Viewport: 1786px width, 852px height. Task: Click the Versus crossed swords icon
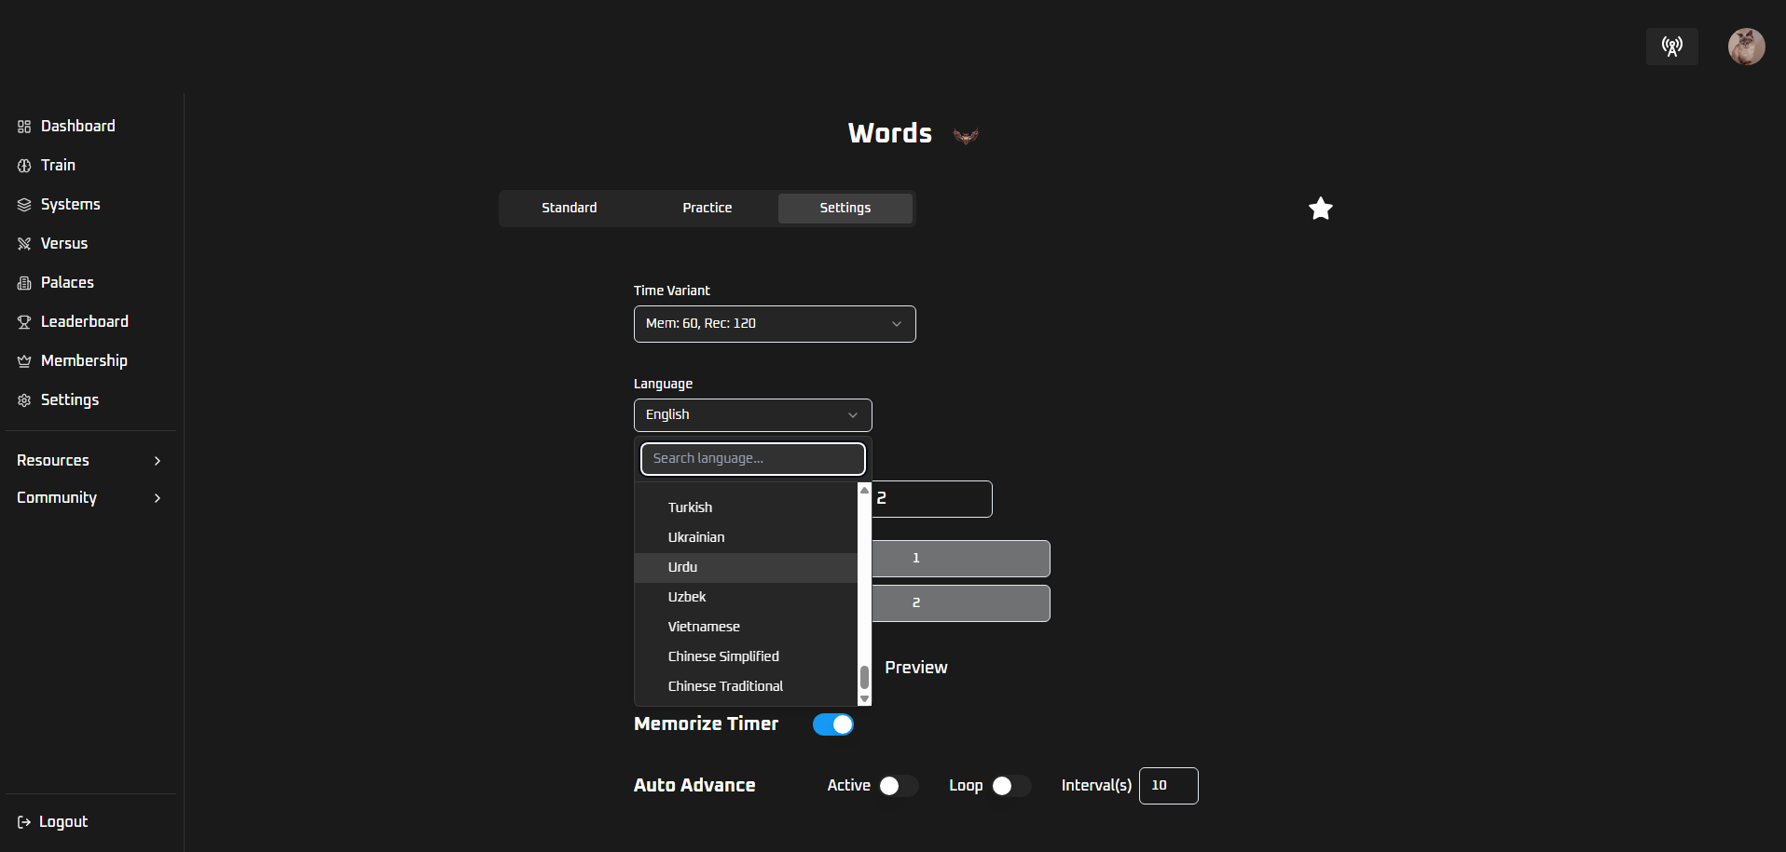pyautogui.click(x=24, y=244)
